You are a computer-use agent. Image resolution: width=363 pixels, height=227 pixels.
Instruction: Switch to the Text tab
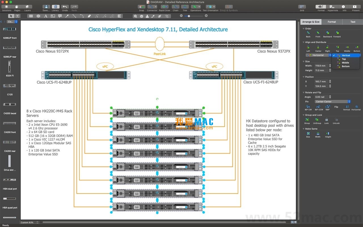[353, 22]
